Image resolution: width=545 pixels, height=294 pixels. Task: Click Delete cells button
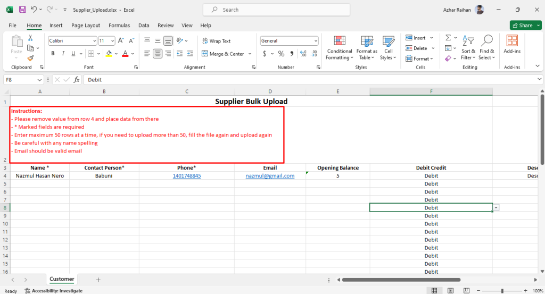coord(416,48)
